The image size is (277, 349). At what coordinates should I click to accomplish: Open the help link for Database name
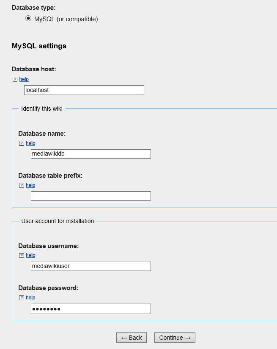(30, 143)
